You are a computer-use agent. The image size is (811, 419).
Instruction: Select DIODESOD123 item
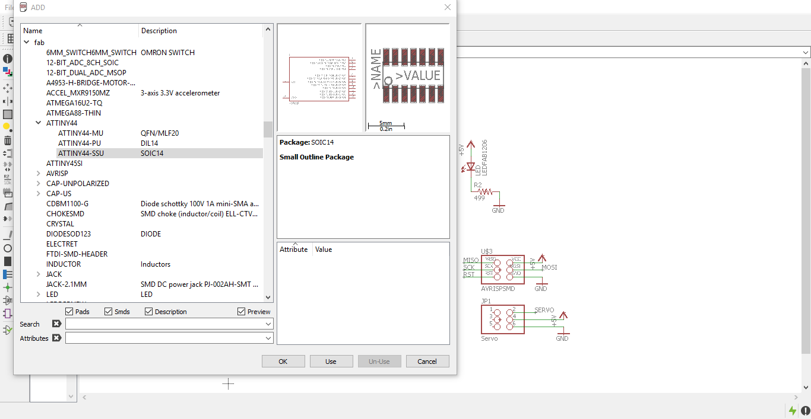coord(68,234)
